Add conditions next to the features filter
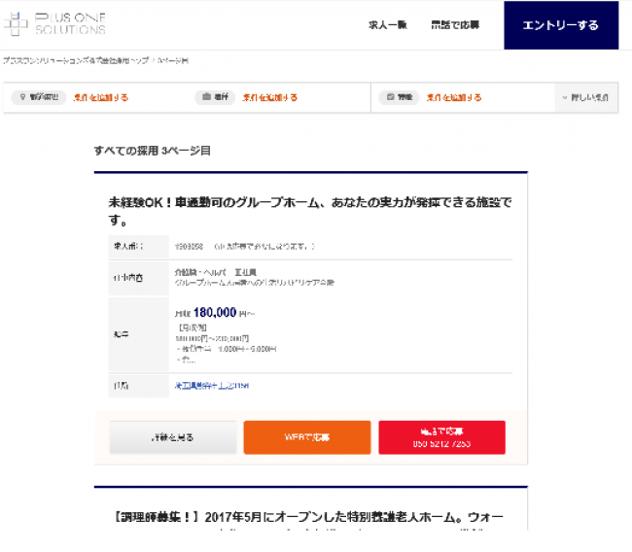Viewport: 632px width, 552px height. tap(454, 97)
